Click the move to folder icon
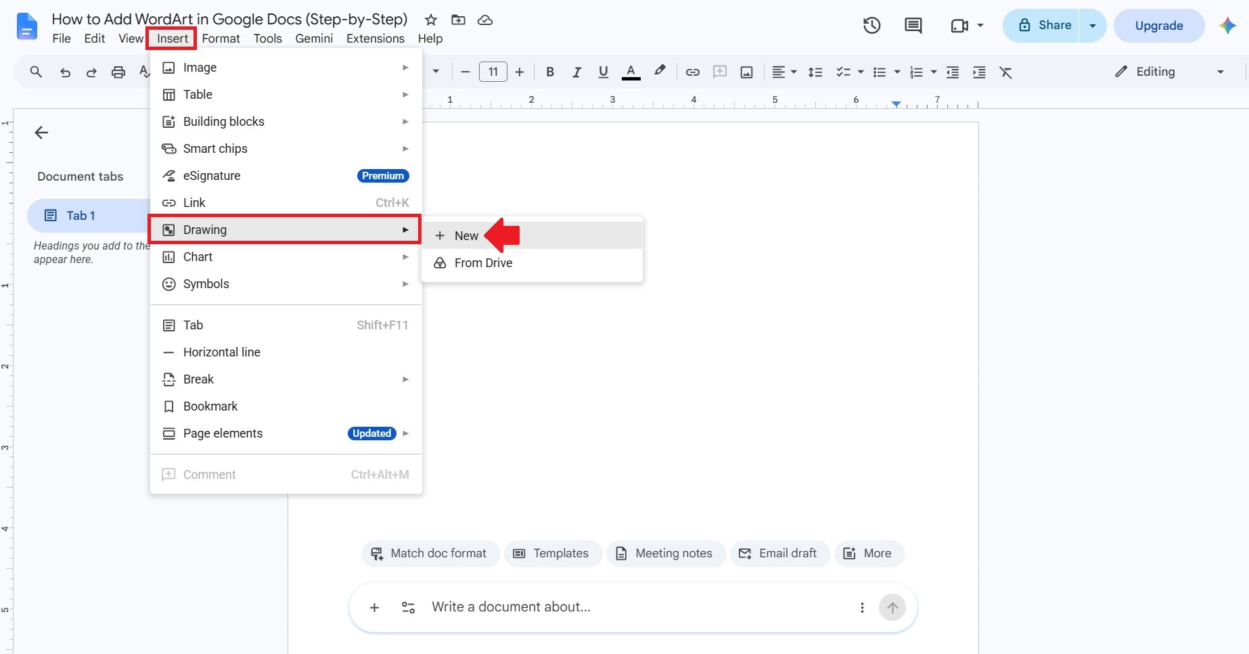The height and width of the screenshot is (654, 1249). click(459, 20)
